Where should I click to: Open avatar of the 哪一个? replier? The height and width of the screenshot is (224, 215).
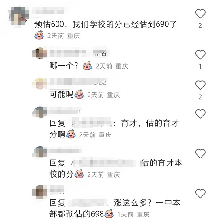point(39,53)
